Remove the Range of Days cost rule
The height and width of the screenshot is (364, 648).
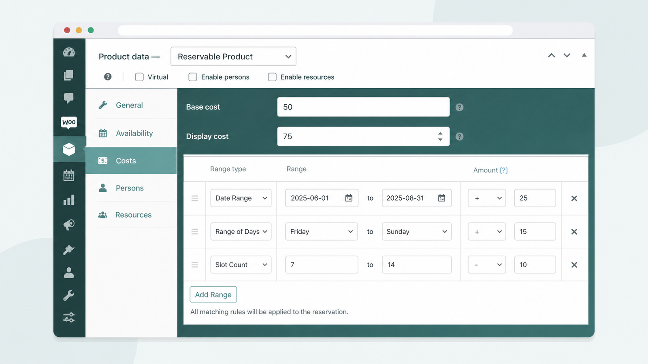point(574,232)
